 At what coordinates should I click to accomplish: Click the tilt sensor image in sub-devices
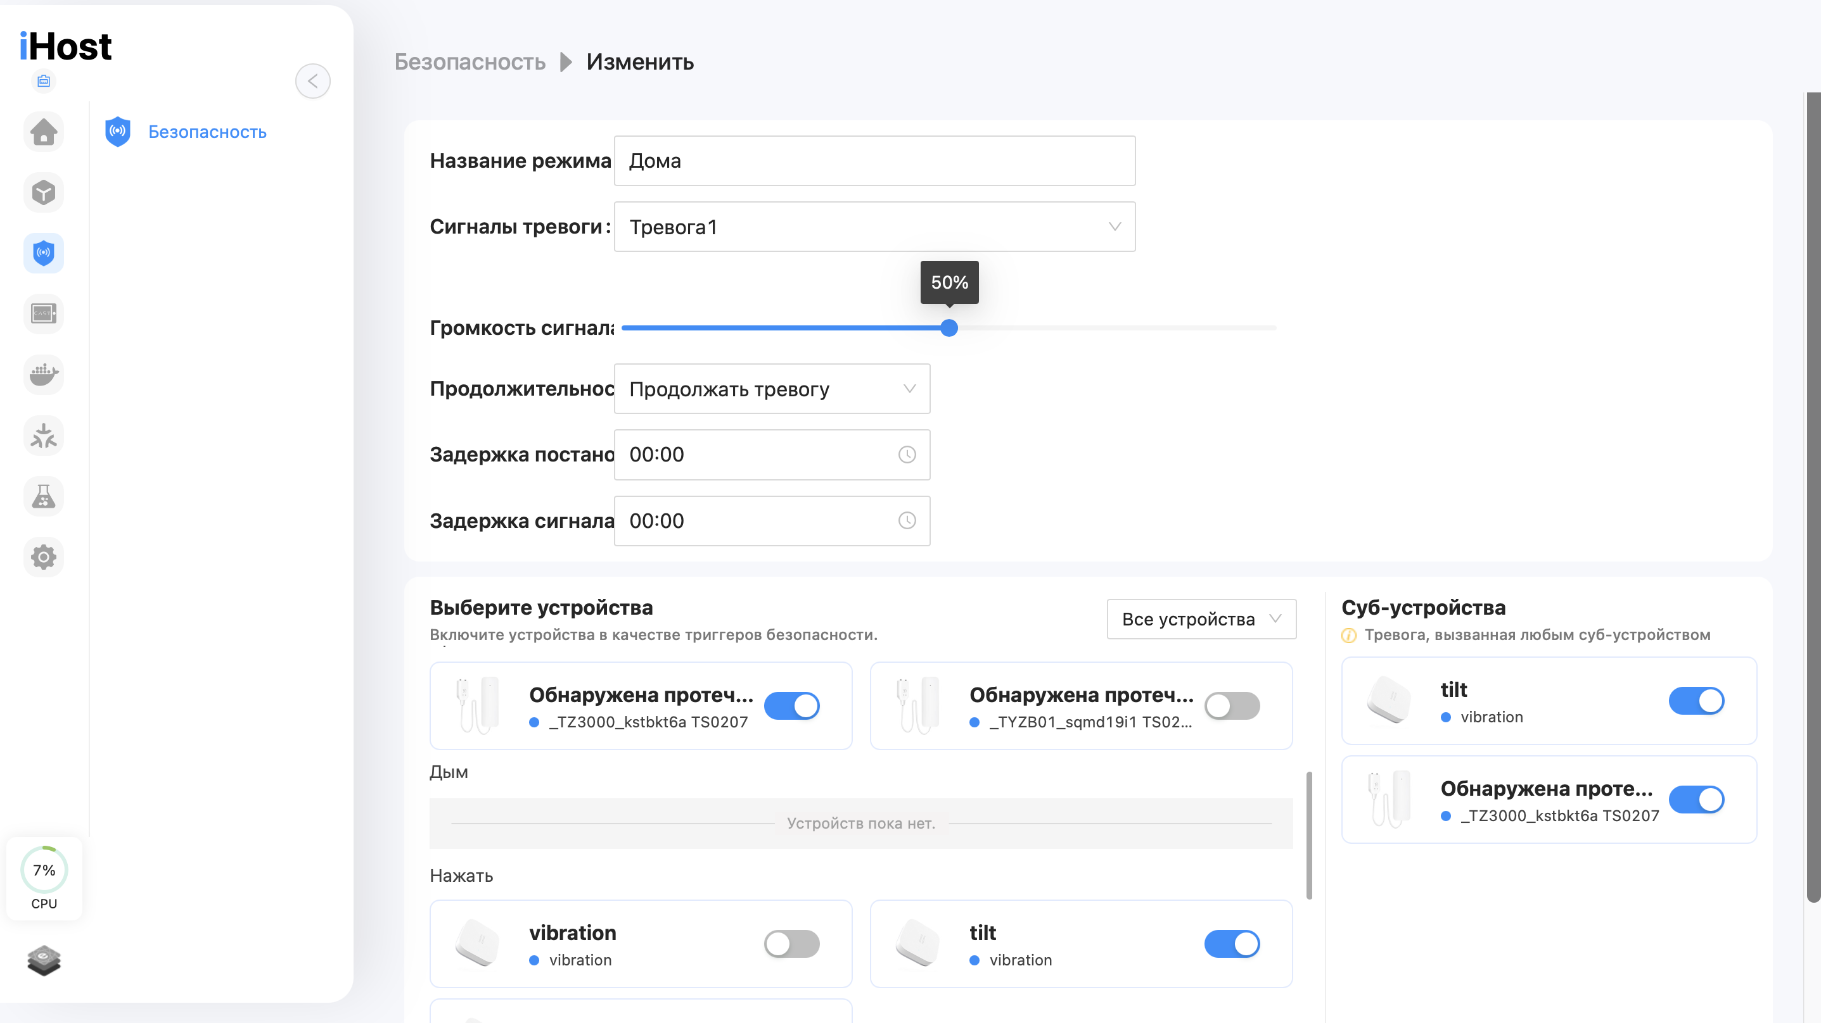point(1389,700)
